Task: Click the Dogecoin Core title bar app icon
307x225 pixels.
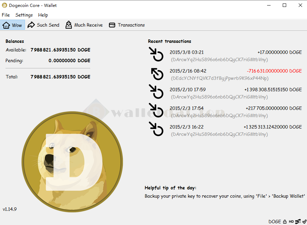Action: coord(5,5)
